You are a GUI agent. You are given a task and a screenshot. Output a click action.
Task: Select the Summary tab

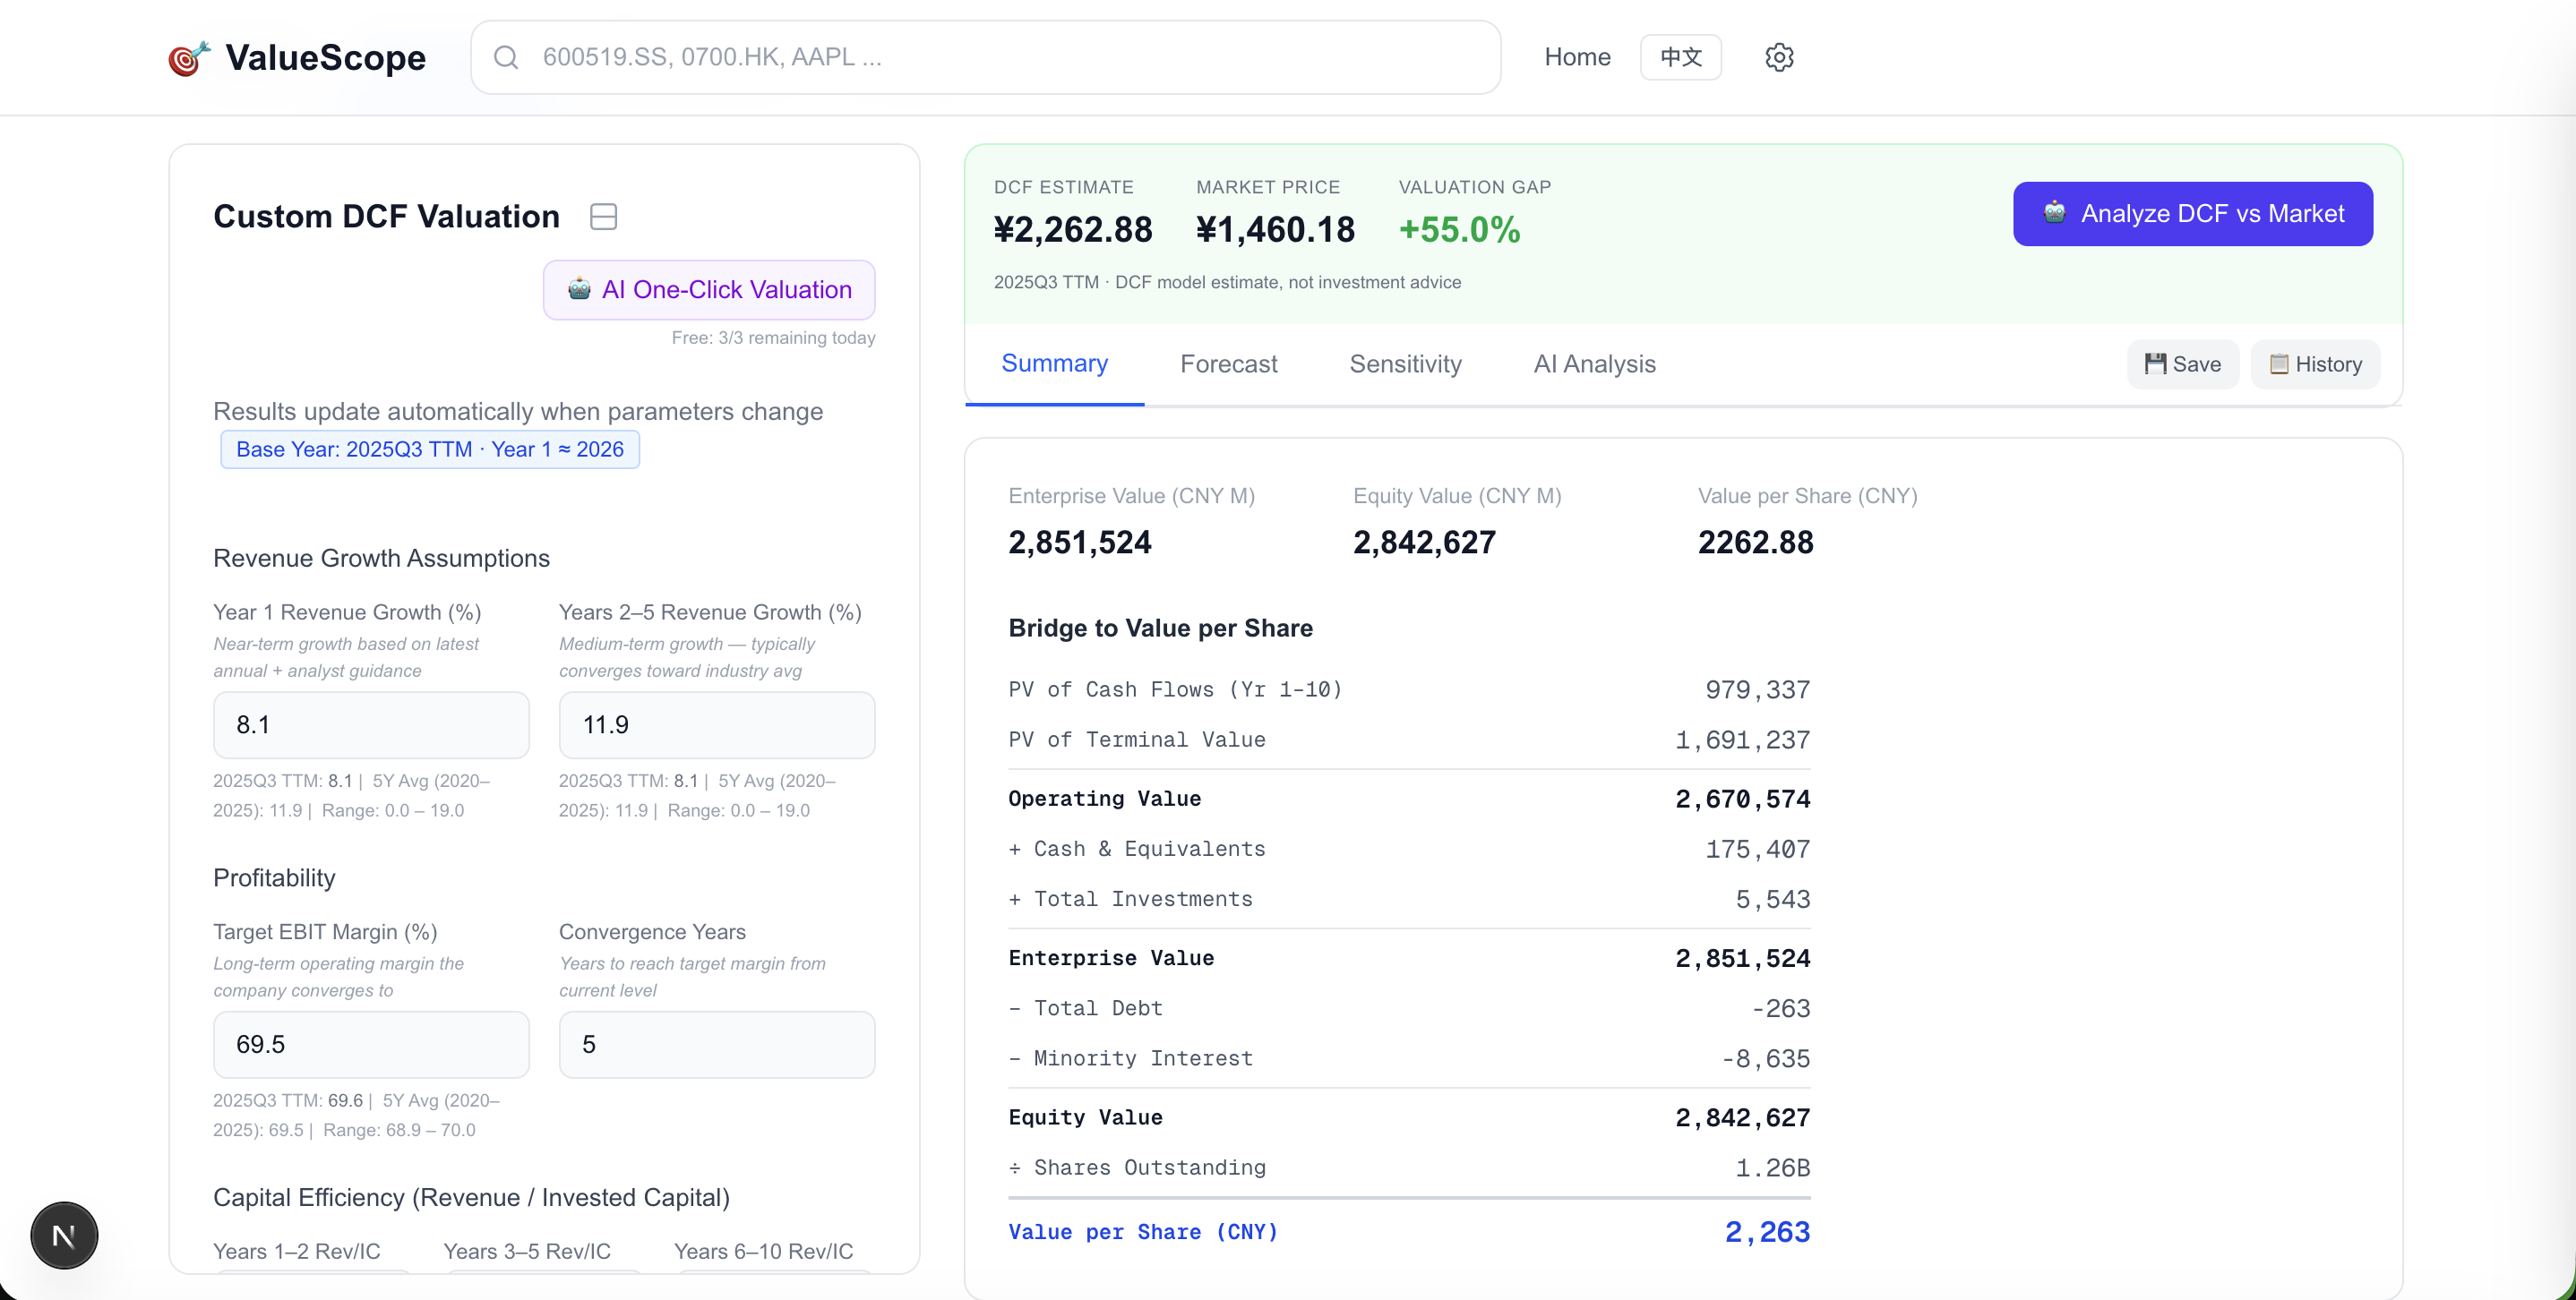(x=1054, y=363)
